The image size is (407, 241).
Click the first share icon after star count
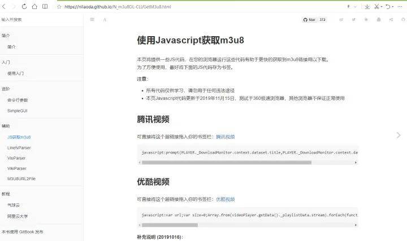coord(341,20)
